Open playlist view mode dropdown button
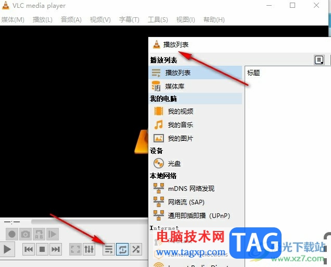Image resolution: width=331 pixels, height=267 pixels. (x=319, y=60)
